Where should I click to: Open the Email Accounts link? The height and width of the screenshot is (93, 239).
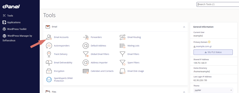click(61, 37)
